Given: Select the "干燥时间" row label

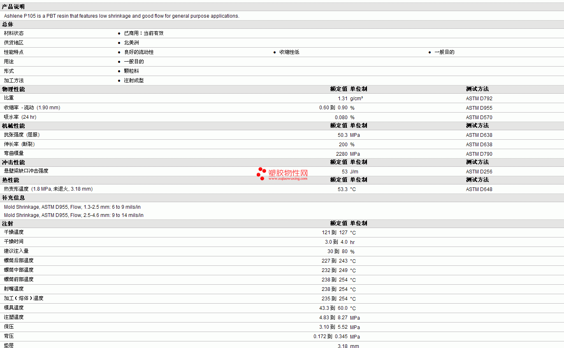Looking at the screenshot, I should click(14, 242).
